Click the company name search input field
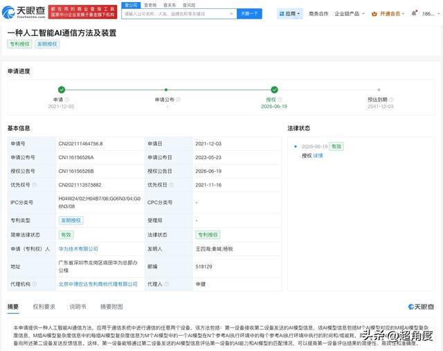443x351 pixels. click(x=176, y=14)
